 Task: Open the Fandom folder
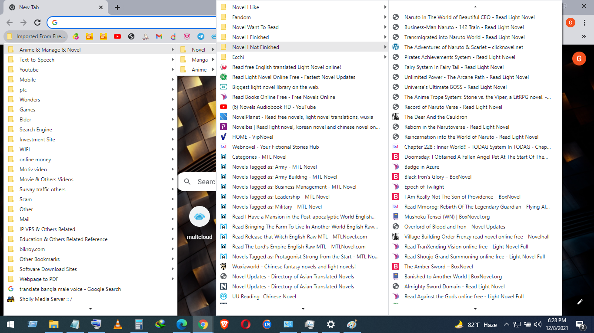(302, 17)
